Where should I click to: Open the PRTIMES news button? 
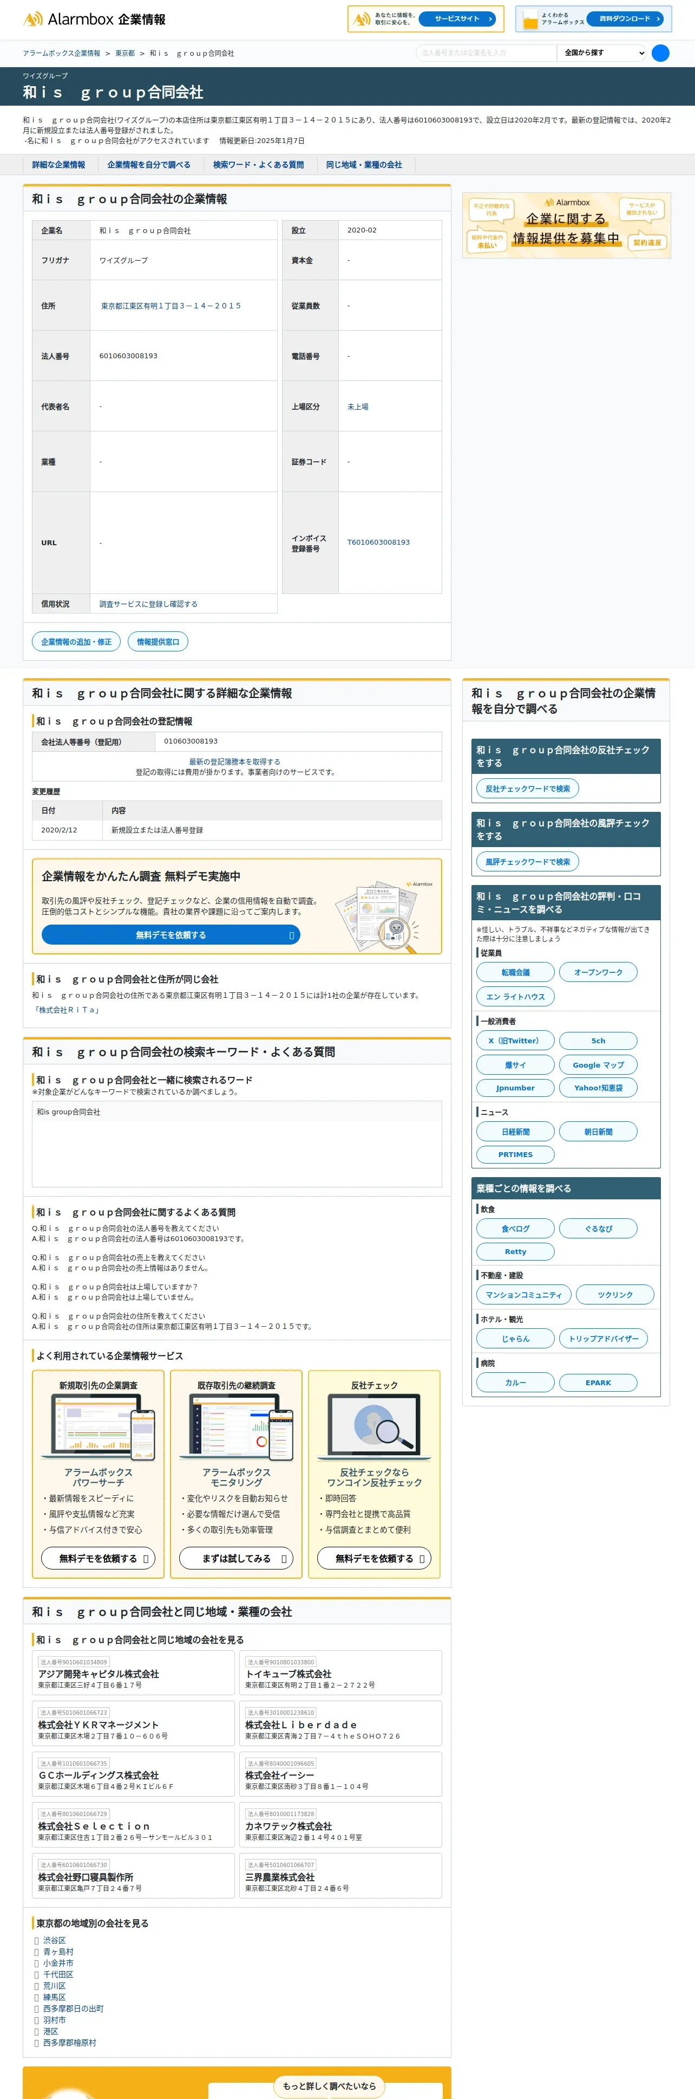point(515,1154)
